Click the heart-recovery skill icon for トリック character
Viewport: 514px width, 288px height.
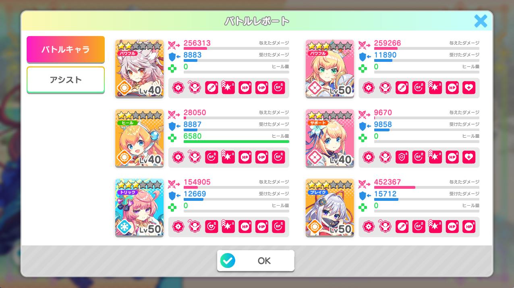coord(211,227)
